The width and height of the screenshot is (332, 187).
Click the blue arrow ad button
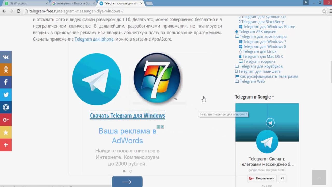coord(127,182)
